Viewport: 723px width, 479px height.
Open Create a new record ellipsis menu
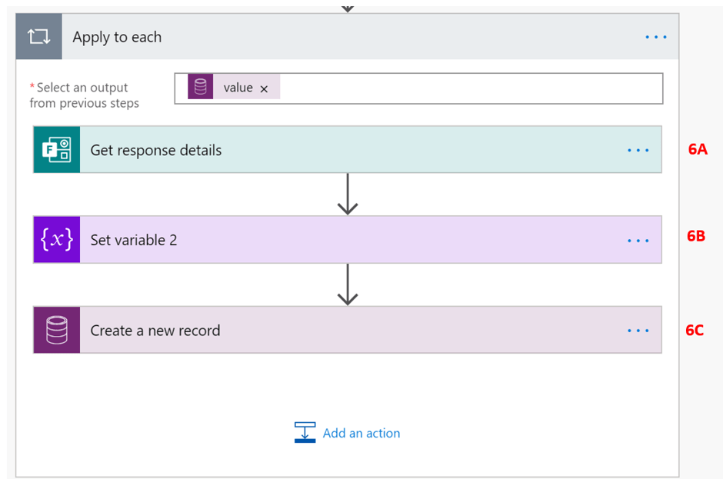click(x=638, y=331)
